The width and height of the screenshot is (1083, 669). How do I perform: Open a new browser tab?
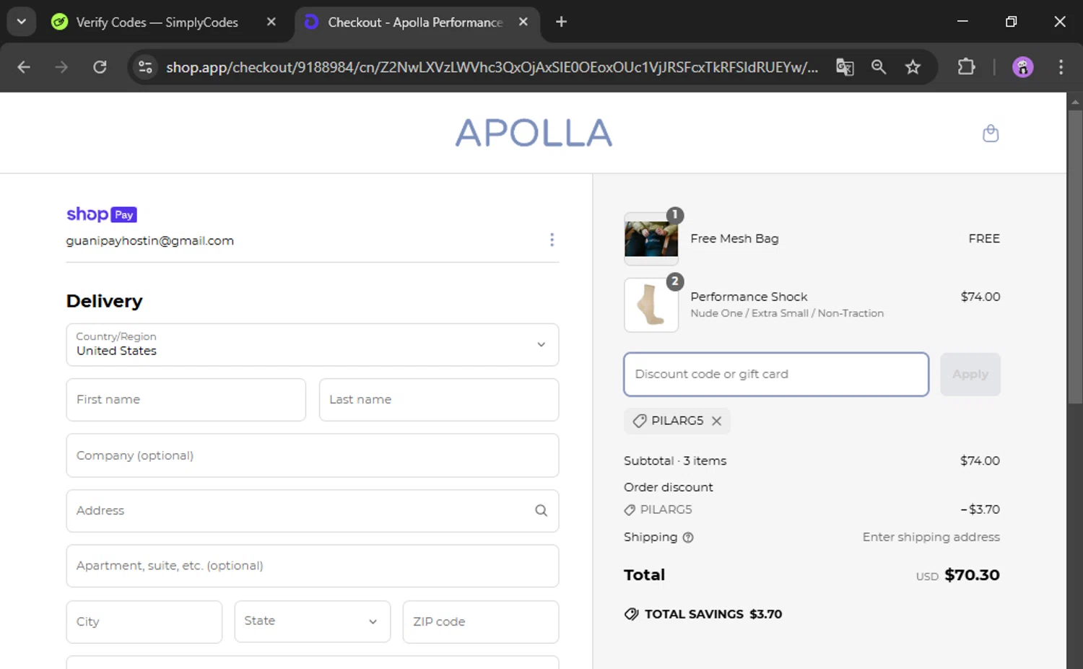(561, 22)
